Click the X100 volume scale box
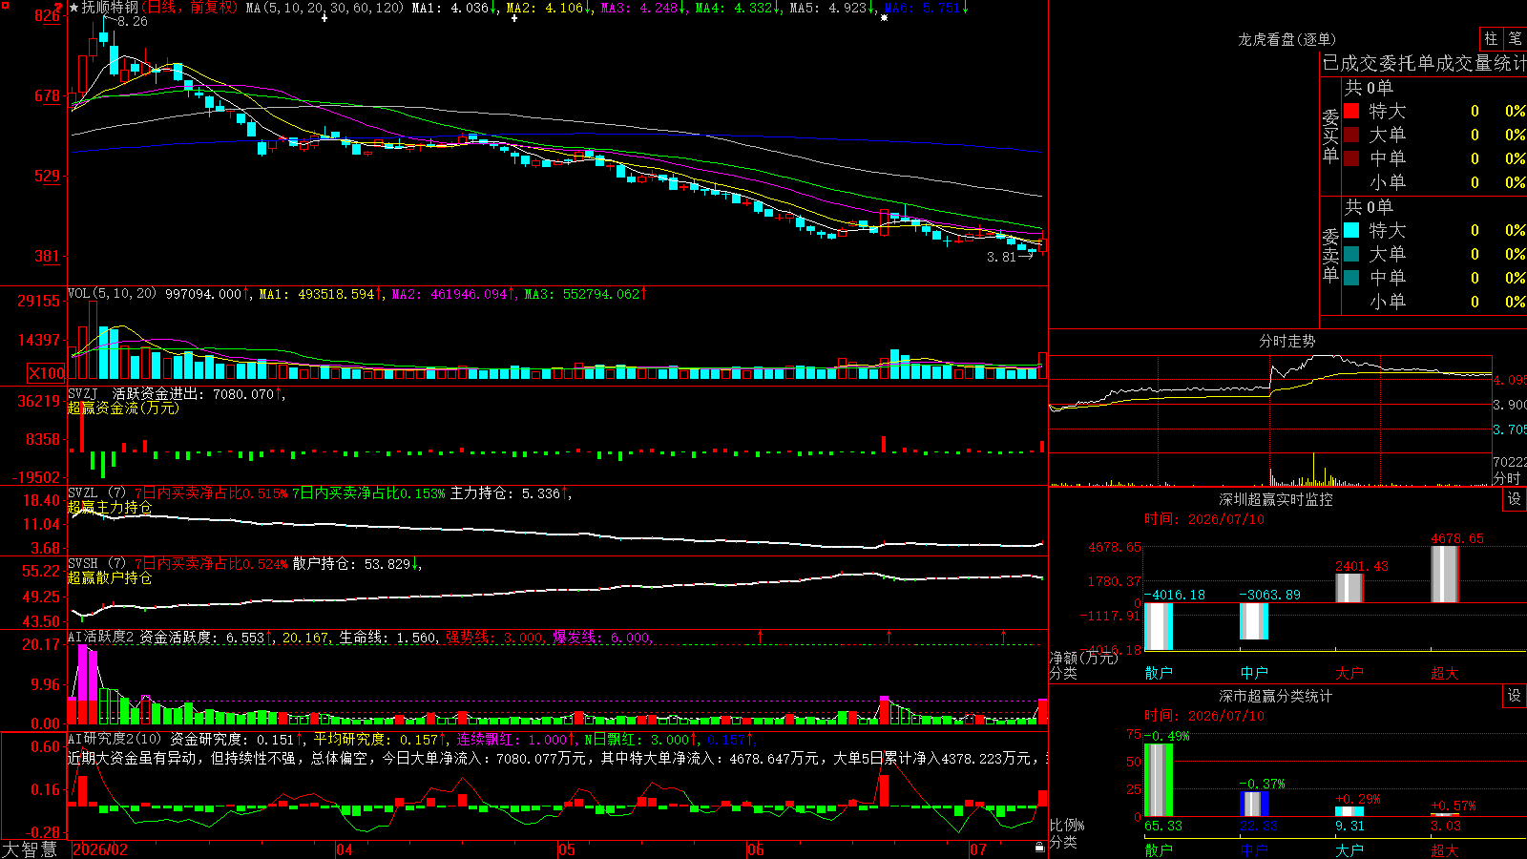Image resolution: width=1527 pixels, height=859 pixels. (46, 373)
